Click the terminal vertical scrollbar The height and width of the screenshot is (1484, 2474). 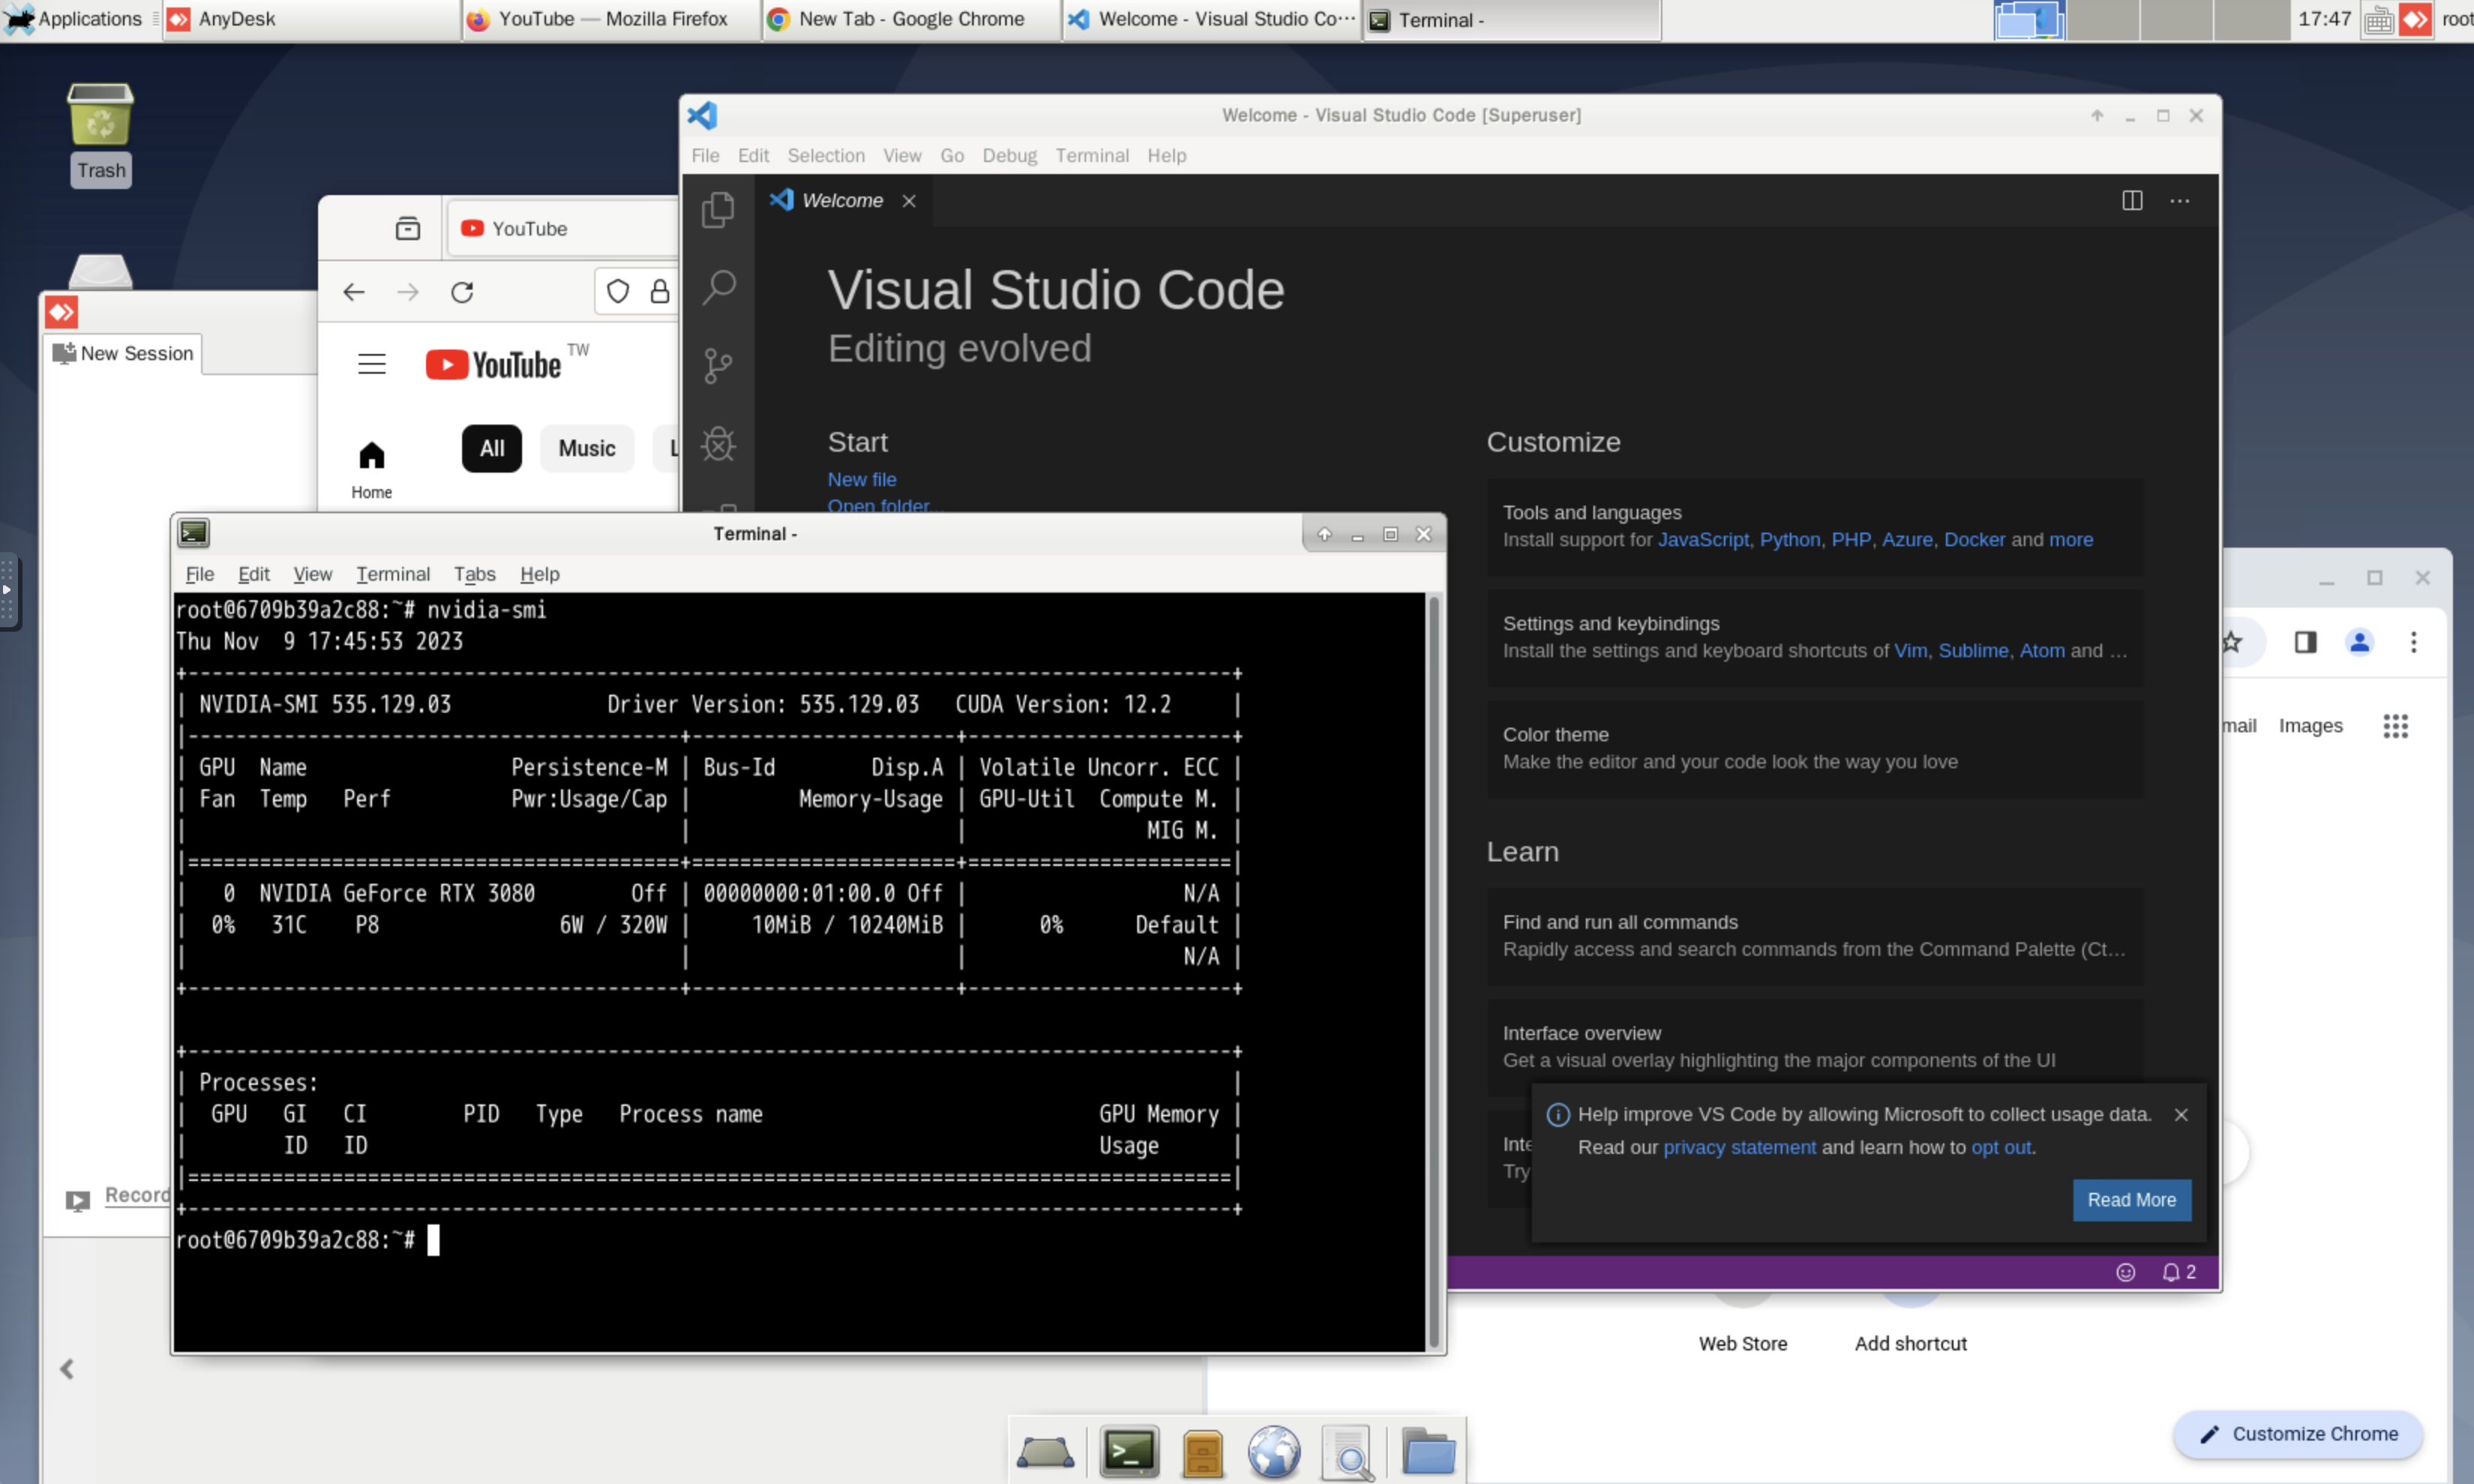[1434, 970]
